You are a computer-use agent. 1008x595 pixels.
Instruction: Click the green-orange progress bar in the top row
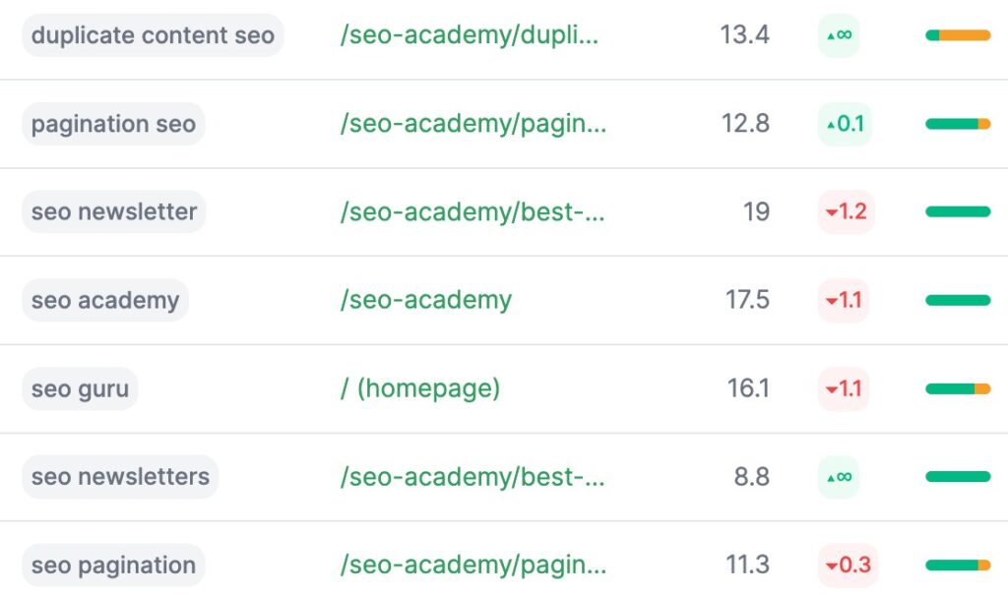pyautogui.click(x=957, y=35)
